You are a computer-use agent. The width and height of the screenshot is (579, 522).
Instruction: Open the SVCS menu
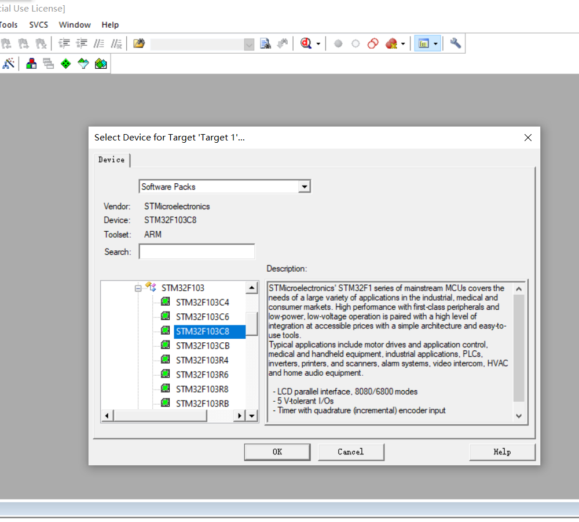[39, 25]
